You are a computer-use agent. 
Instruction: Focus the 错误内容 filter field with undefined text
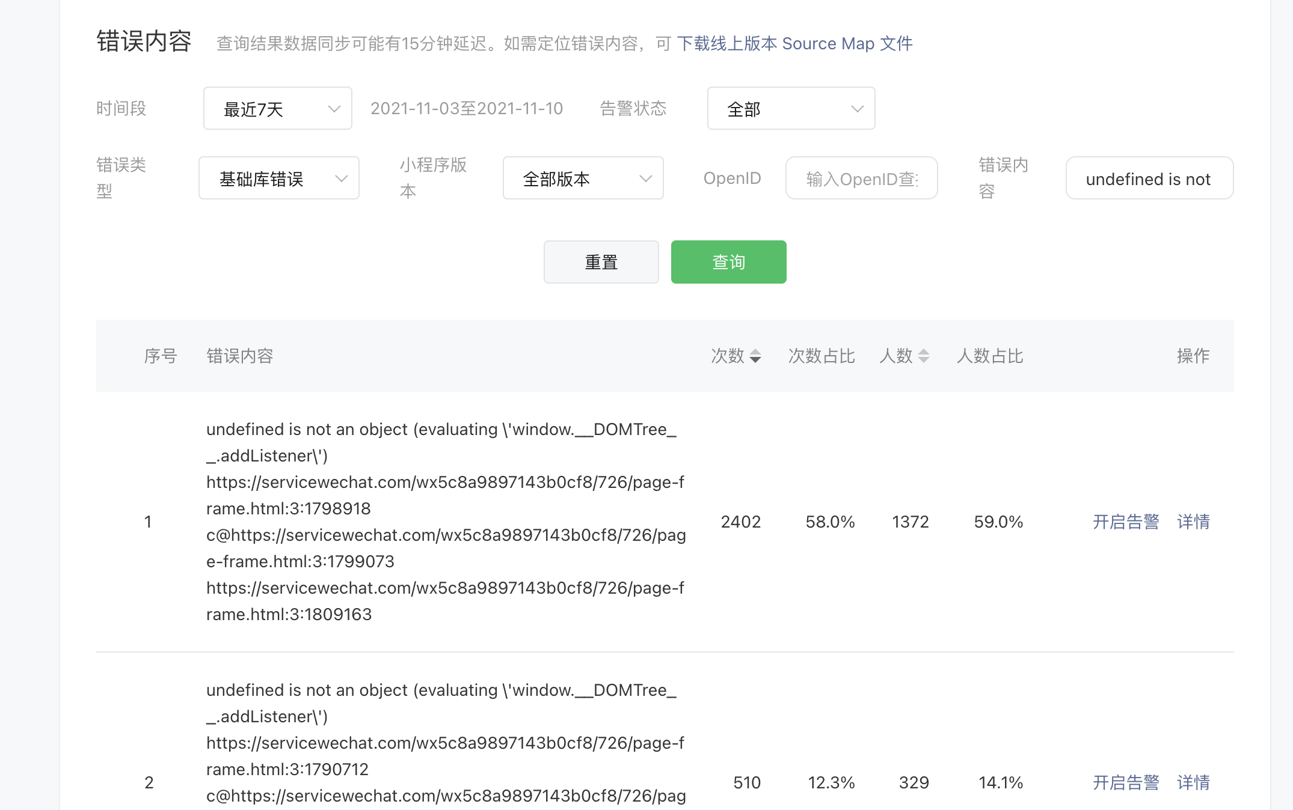coord(1149,178)
